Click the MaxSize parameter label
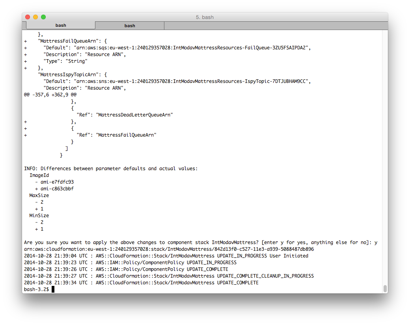Image resolution: width=410 pixels, height=325 pixels. click(x=39, y=195)
